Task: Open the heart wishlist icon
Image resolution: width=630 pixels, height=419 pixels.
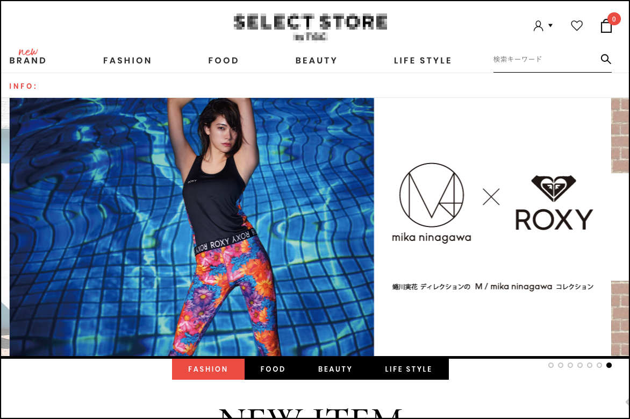Action: 577,26
